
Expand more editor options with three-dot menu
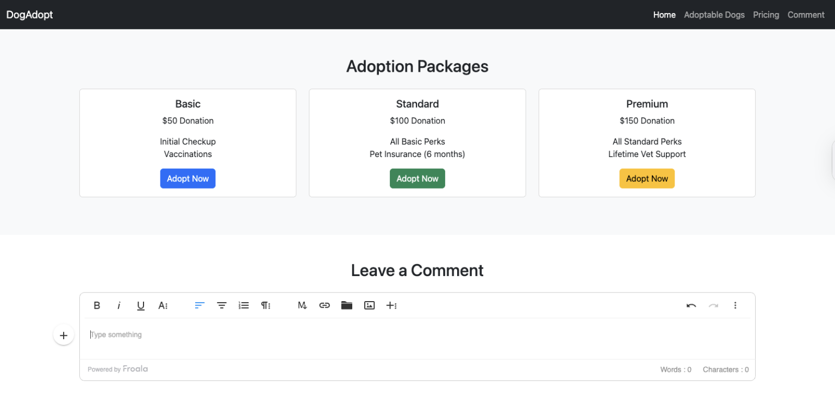point(736,305)
